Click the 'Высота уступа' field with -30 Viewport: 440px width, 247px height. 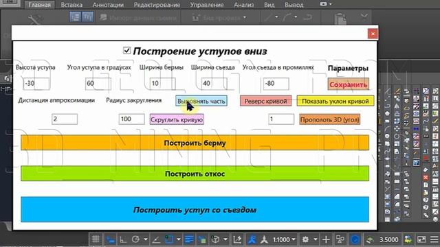pos(36,84)
